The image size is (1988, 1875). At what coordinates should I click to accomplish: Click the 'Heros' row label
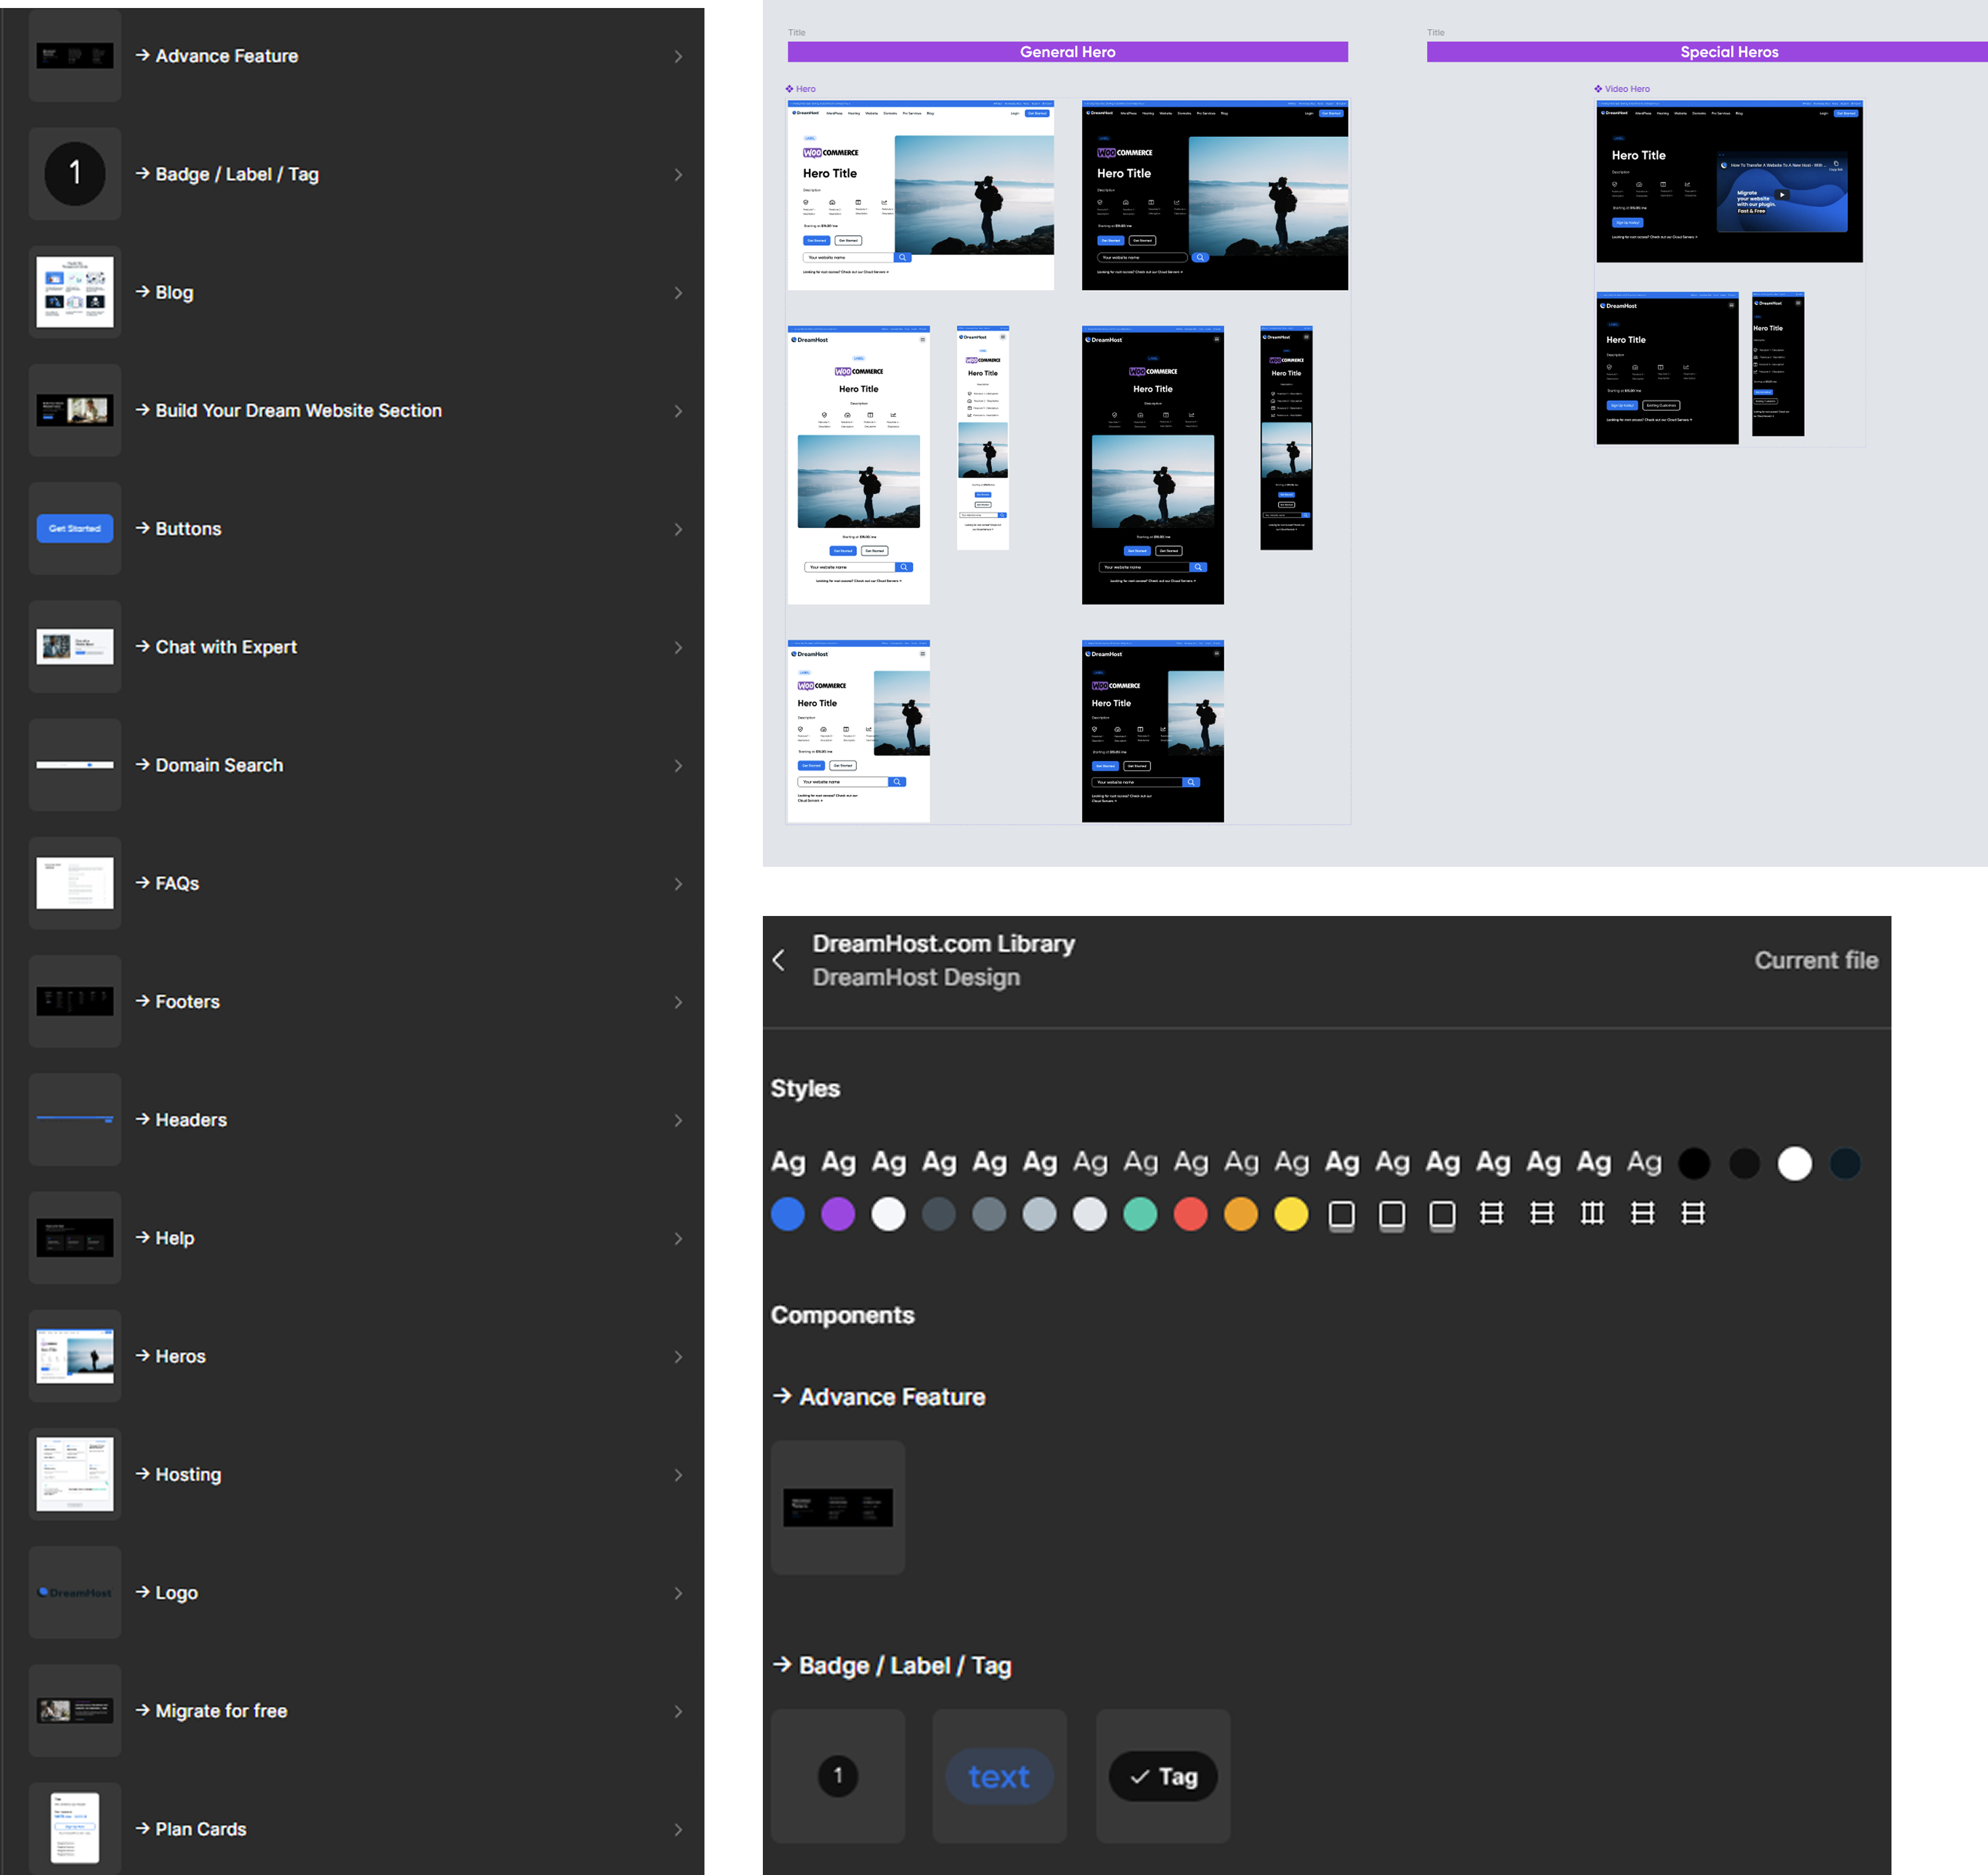180,1356
